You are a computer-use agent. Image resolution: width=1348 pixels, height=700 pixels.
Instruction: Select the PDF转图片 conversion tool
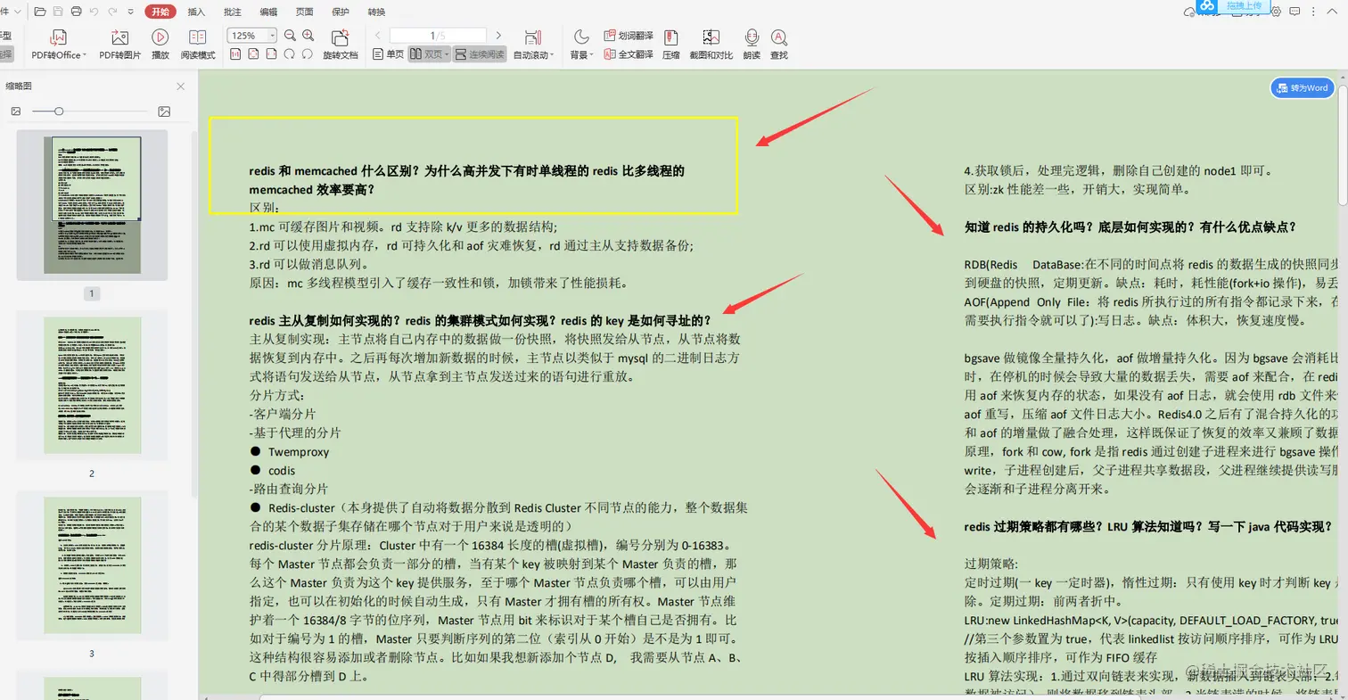[x=119, y=46]
